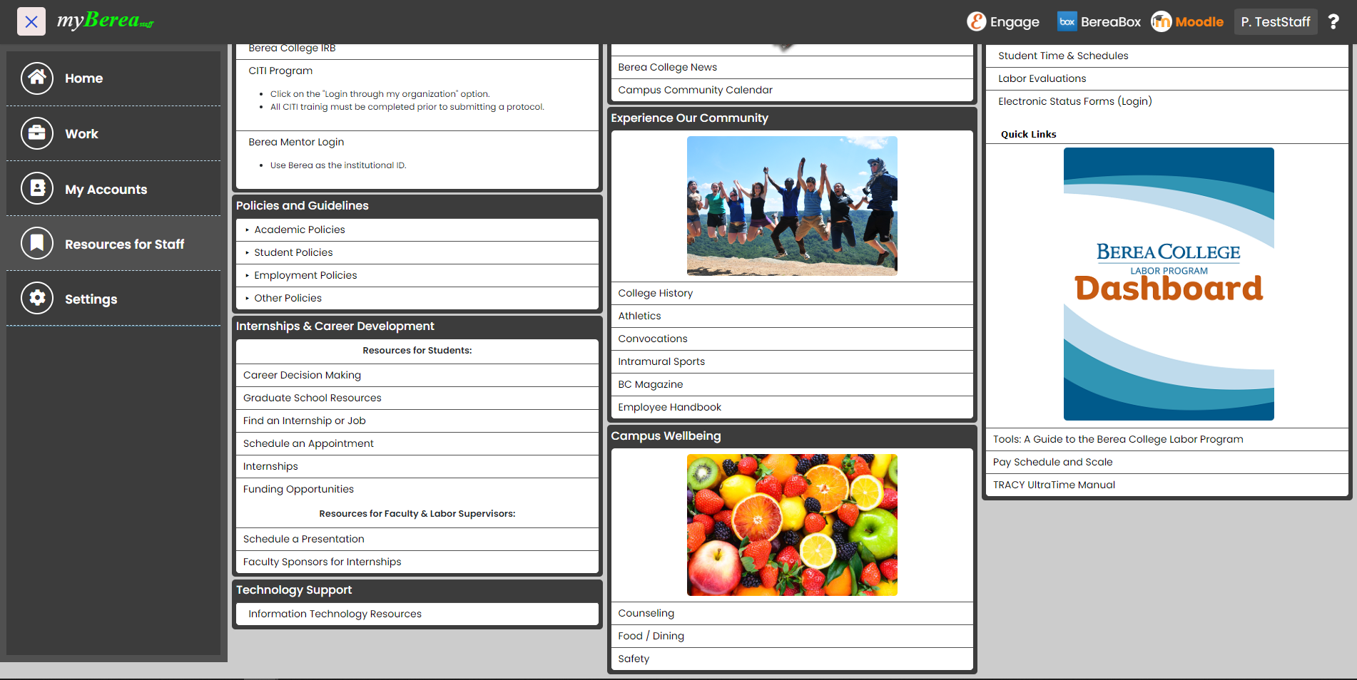Image resolution: width=1357 pixels, height=680 pixels.
Task: Open the P. TestStaff user menu
Action: tap(1275, 22)
